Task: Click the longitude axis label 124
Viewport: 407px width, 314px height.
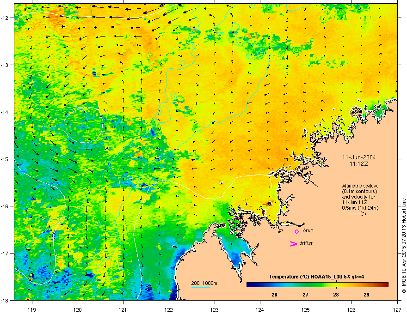Action: [x=260, y=309]
